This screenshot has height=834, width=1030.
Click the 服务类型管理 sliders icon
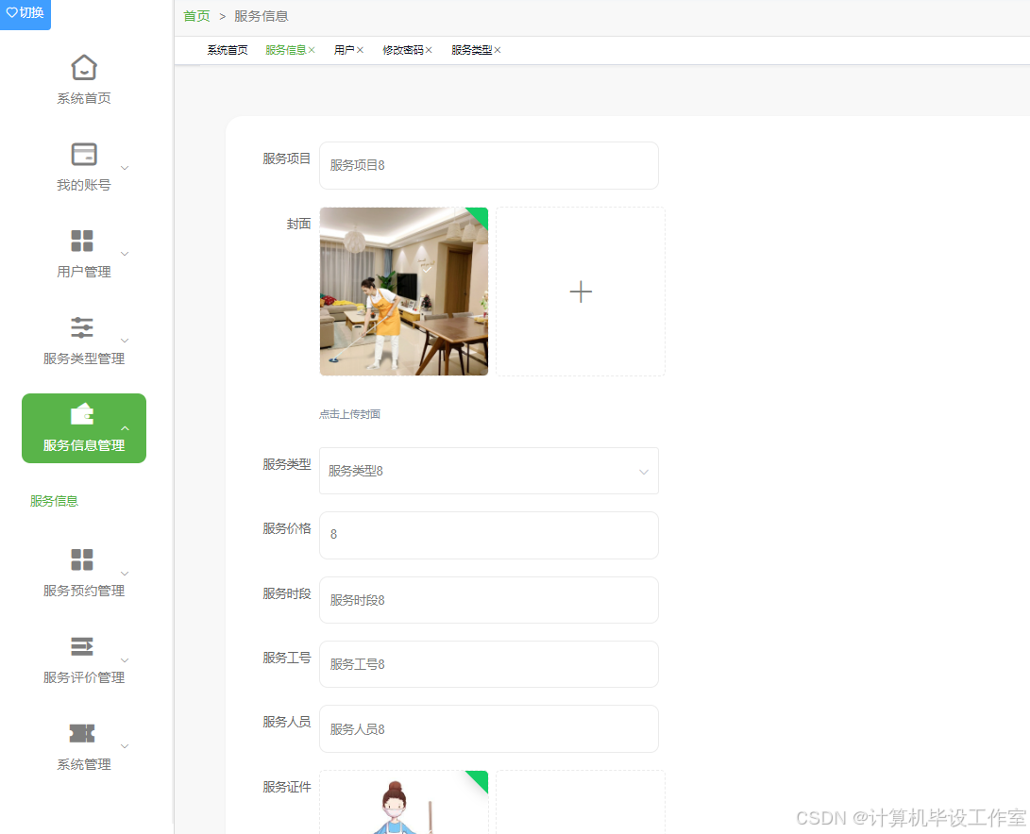(82, 327)
